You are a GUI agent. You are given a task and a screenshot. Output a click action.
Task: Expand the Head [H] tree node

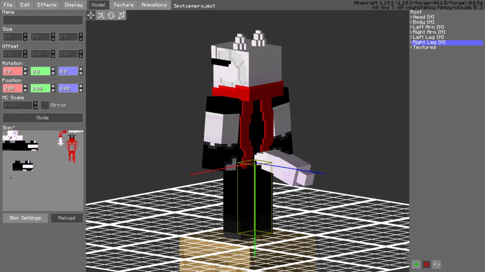pos(411,17)
